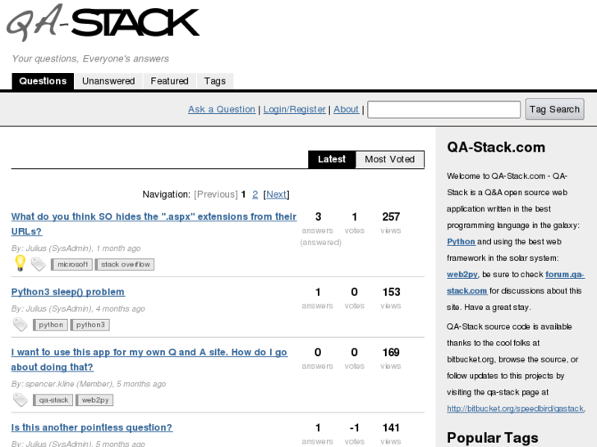Image resolution: width=597 pixels, height=447 pixels.
Task: Go to the Tags tab
Action: (214, 81)
